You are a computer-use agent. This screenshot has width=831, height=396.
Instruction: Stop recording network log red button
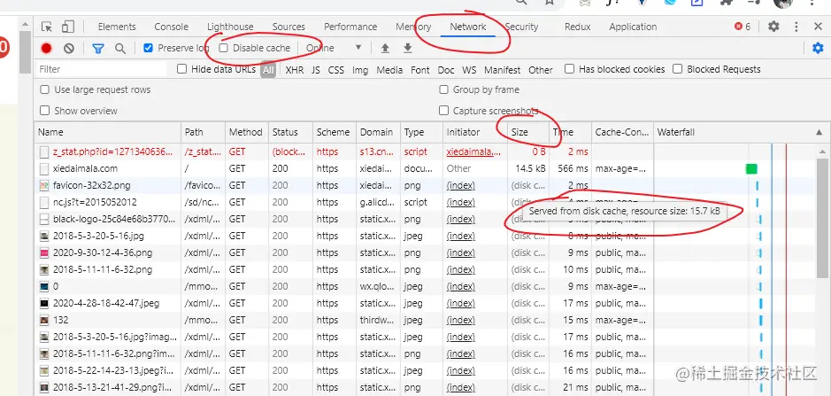point(46,49)
